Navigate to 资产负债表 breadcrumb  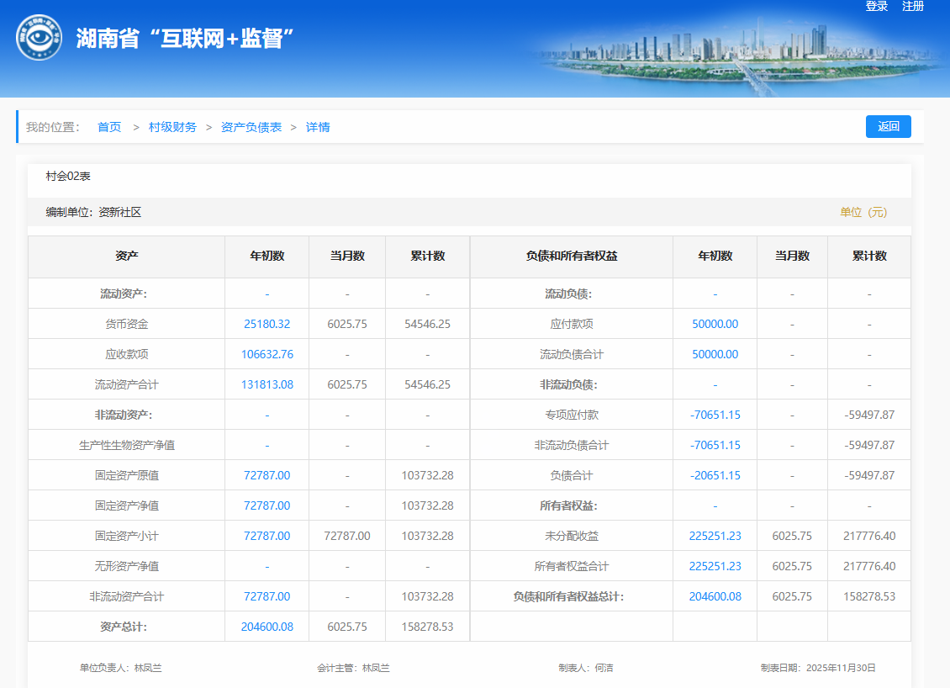[251, 127]
